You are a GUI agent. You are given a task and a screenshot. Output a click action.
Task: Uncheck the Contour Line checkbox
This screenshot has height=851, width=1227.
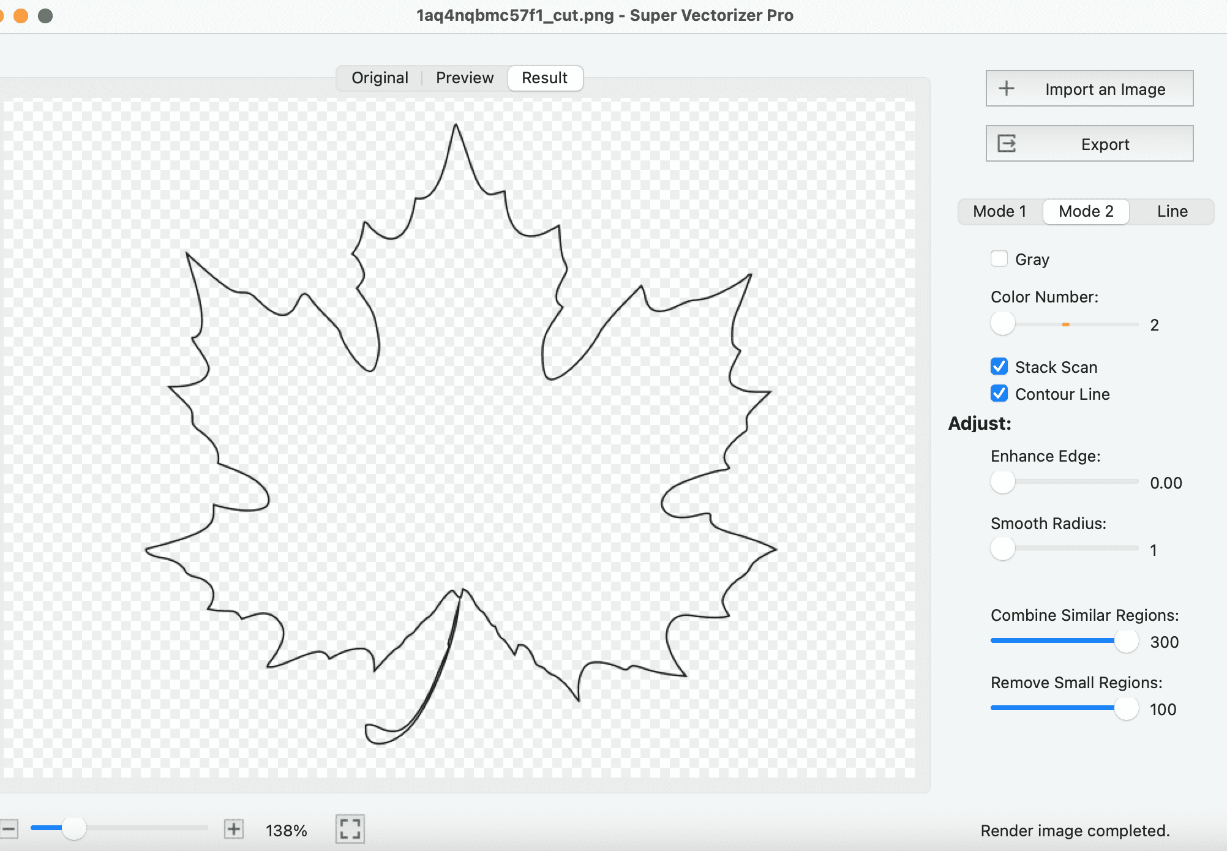pyautogui.click(x=999, y=394)
